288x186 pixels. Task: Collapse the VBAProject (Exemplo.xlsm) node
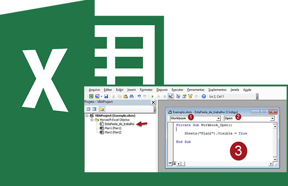[x=87, y=116]
